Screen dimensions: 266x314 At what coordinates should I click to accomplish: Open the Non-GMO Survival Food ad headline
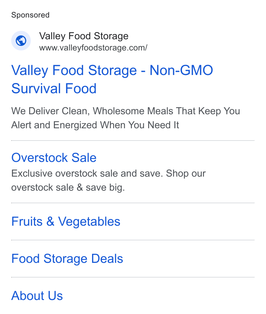(x=112, y=79)
